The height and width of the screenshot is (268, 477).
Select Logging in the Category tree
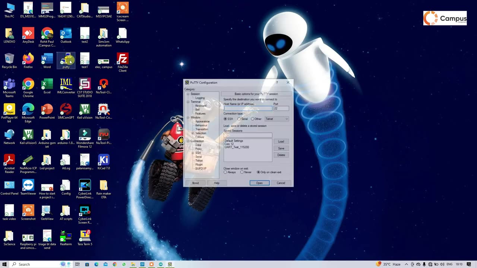tap(200, 98)
